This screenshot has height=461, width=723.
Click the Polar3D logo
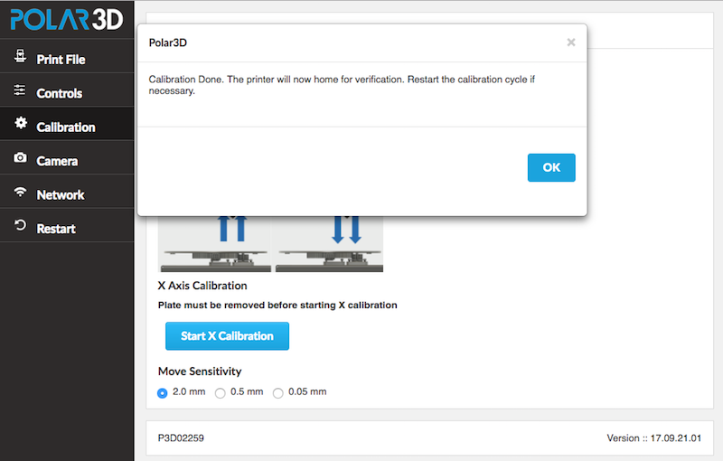point(67,19)
